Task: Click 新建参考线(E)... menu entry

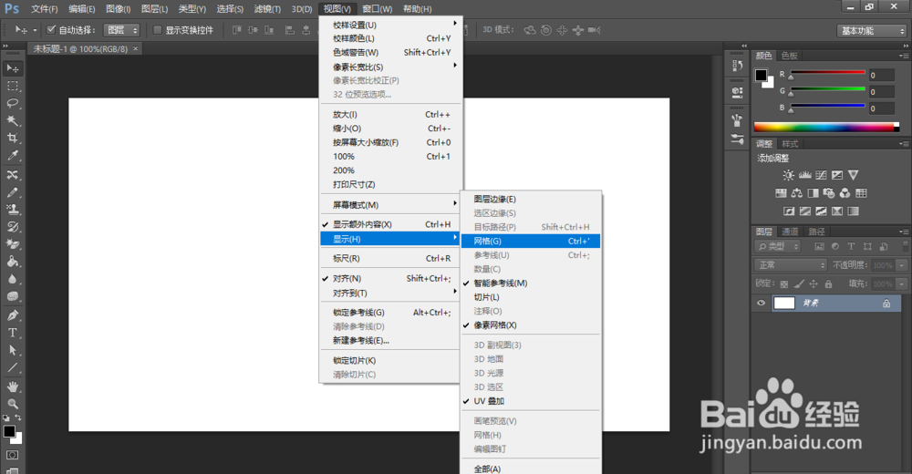Action: pyautogui.click(x=391, y=341)
